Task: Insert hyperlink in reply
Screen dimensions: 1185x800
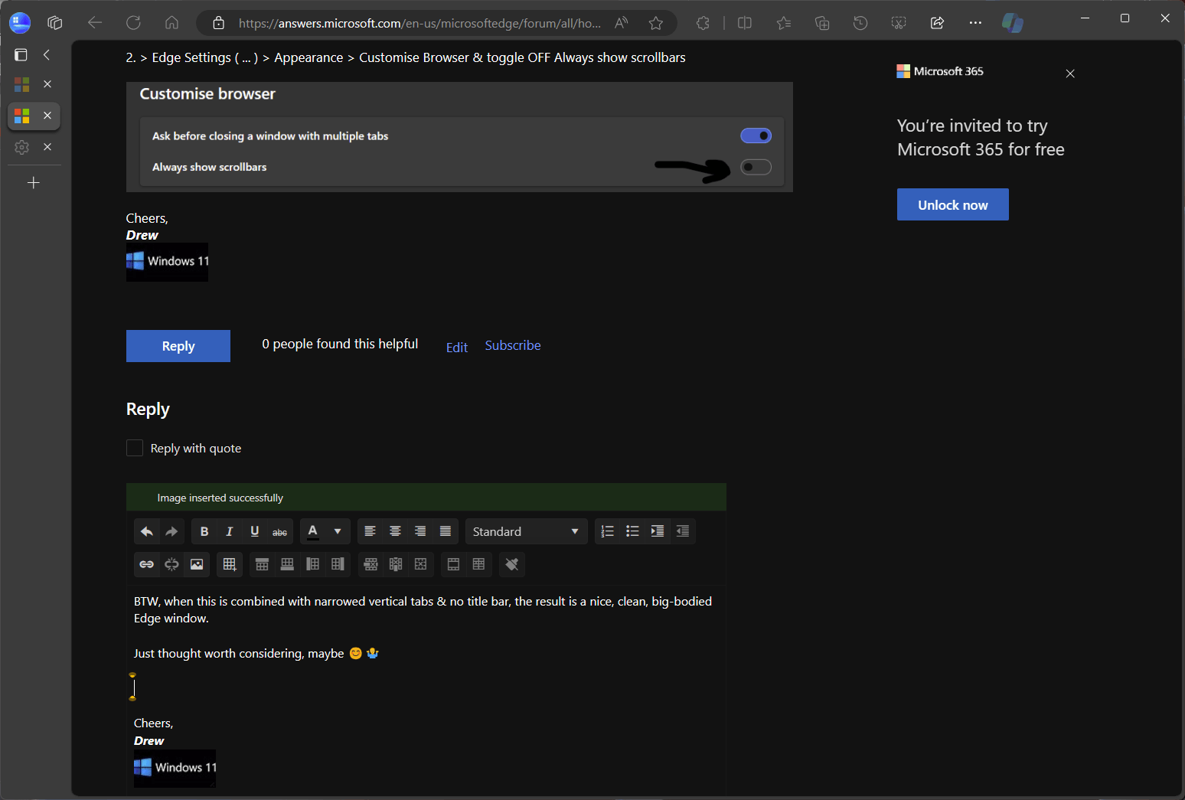Action: tap(147, 564)
